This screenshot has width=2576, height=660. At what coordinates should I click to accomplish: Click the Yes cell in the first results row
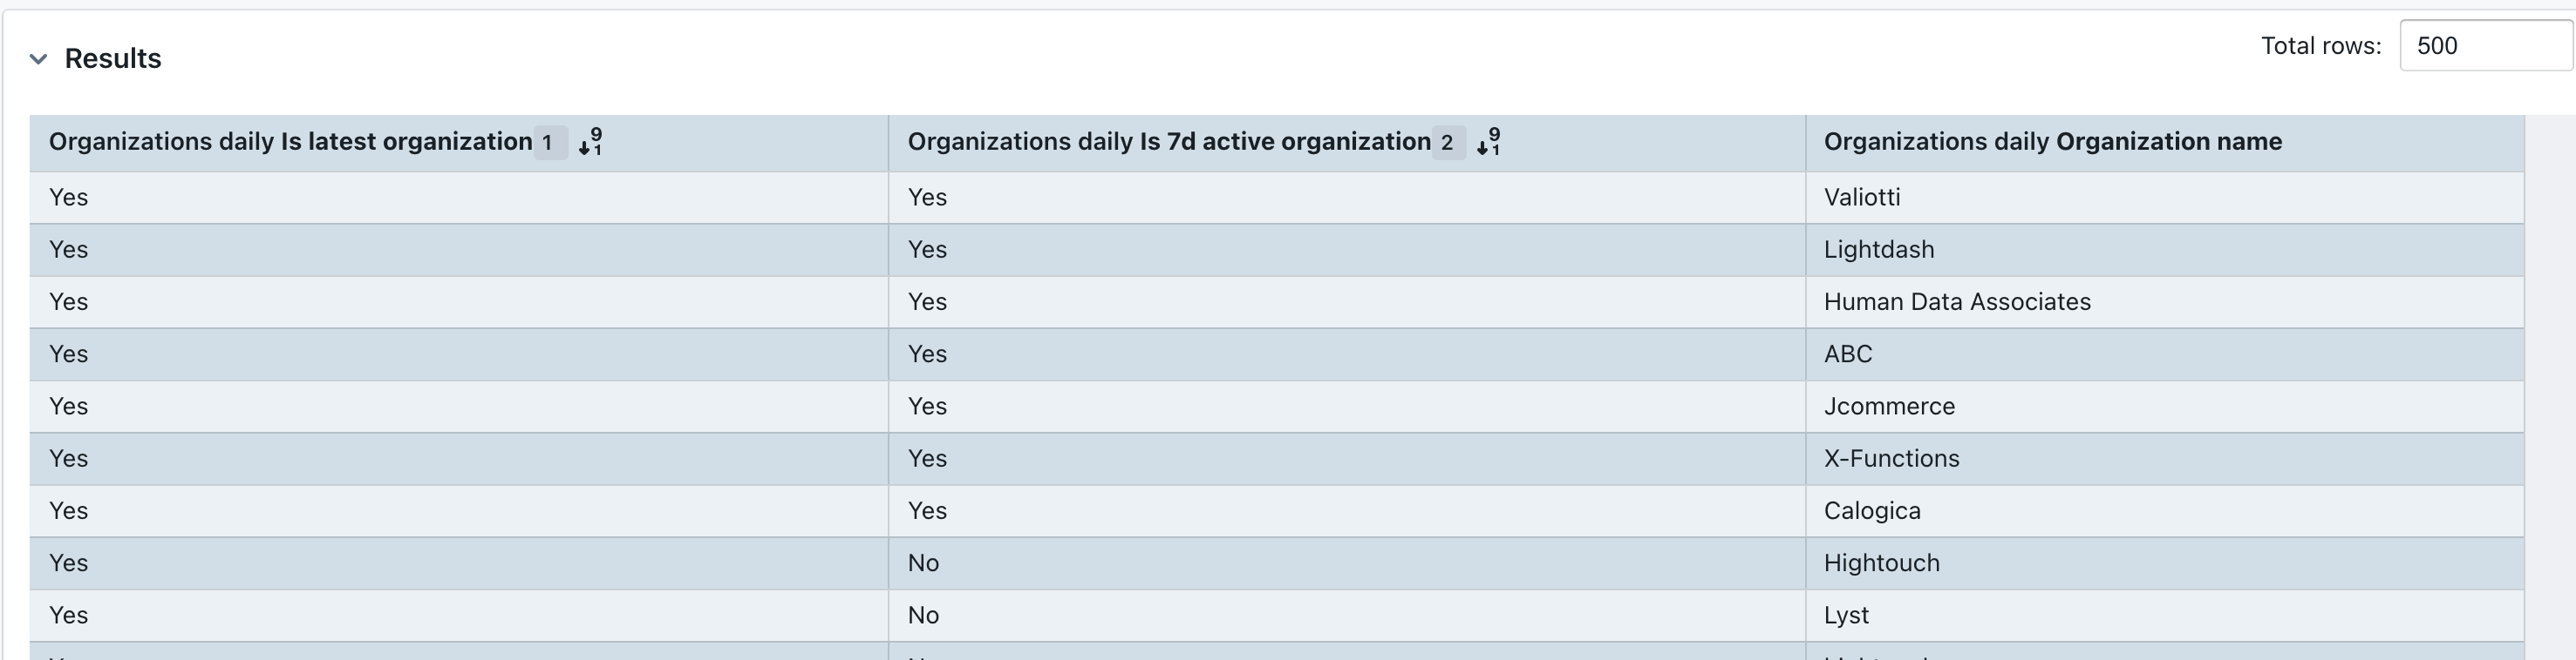pyautogui.click(x=68, y=197)
